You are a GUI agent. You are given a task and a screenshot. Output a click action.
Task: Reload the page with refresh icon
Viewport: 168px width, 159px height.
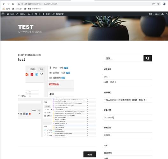(13, 4)
